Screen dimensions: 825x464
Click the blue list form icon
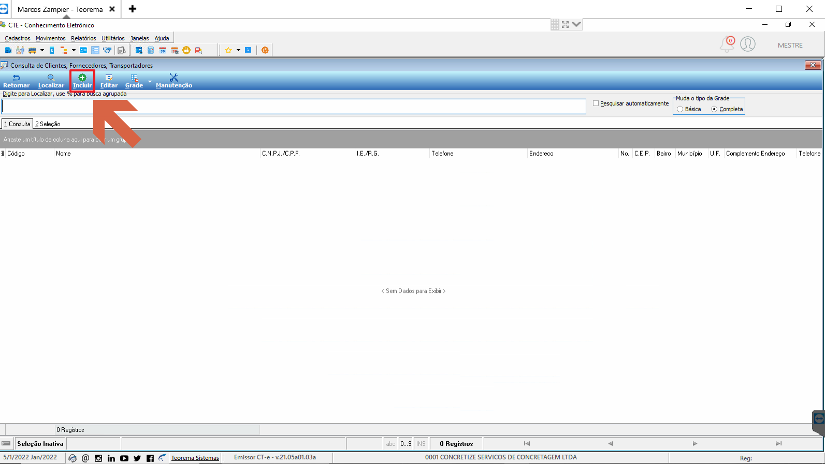(x=95, y=50)
